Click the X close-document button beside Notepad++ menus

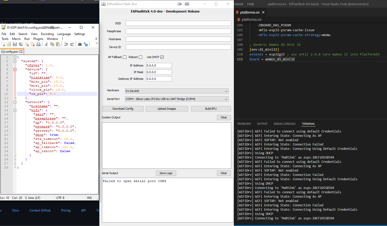(x=96, y=39)
